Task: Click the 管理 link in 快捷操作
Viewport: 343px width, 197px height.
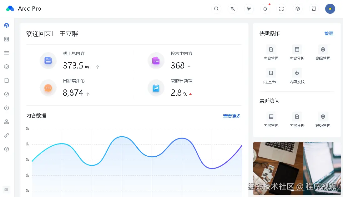Action: (329, 33)
